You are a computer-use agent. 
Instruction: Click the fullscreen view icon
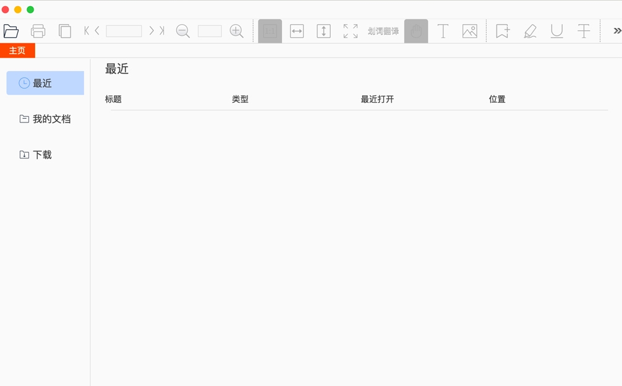click(x=350, y=30)
